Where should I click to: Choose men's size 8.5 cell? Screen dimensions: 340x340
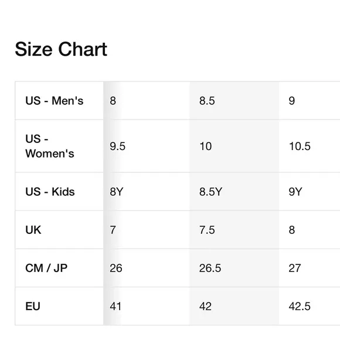point(234,101)
